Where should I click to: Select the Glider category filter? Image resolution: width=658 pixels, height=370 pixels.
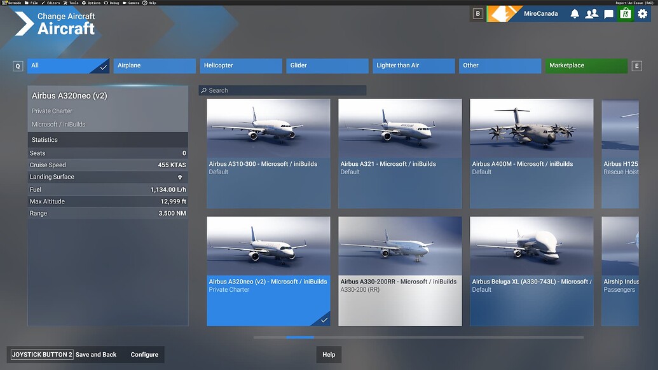coord(327,65)
